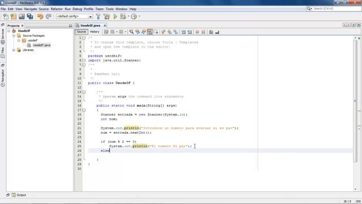Open the Source menu

[44, 9]
